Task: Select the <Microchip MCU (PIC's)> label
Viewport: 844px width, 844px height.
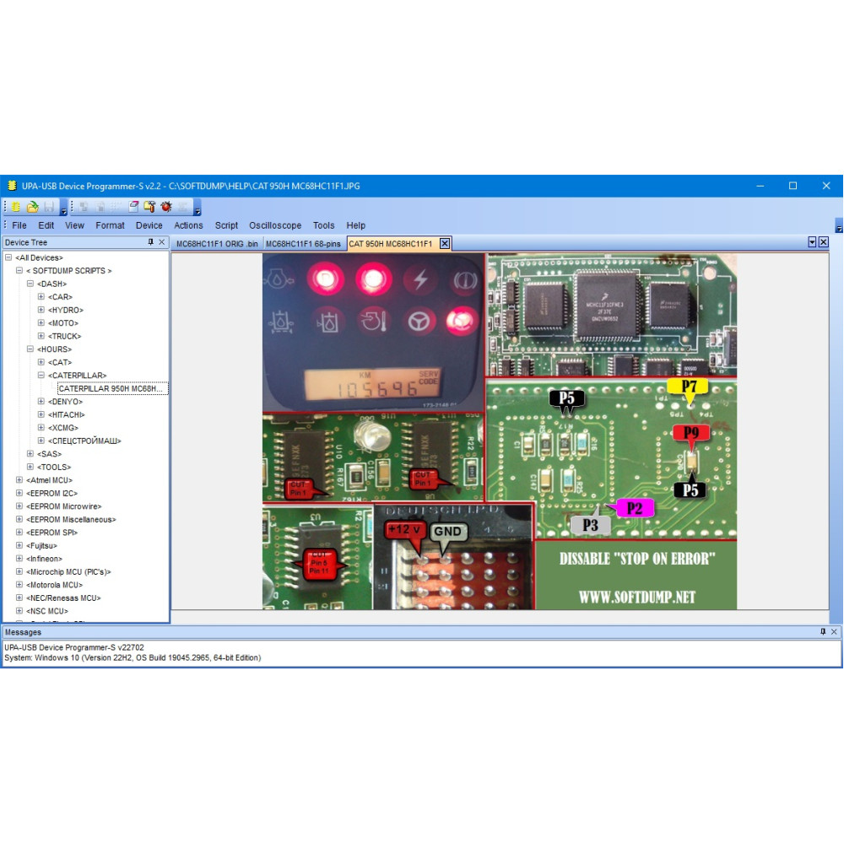Action: click(x=68, y=571)
